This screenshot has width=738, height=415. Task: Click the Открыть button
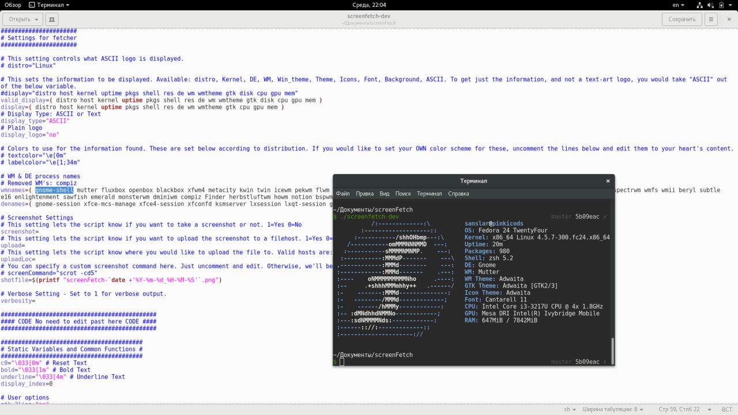[22, 19]
